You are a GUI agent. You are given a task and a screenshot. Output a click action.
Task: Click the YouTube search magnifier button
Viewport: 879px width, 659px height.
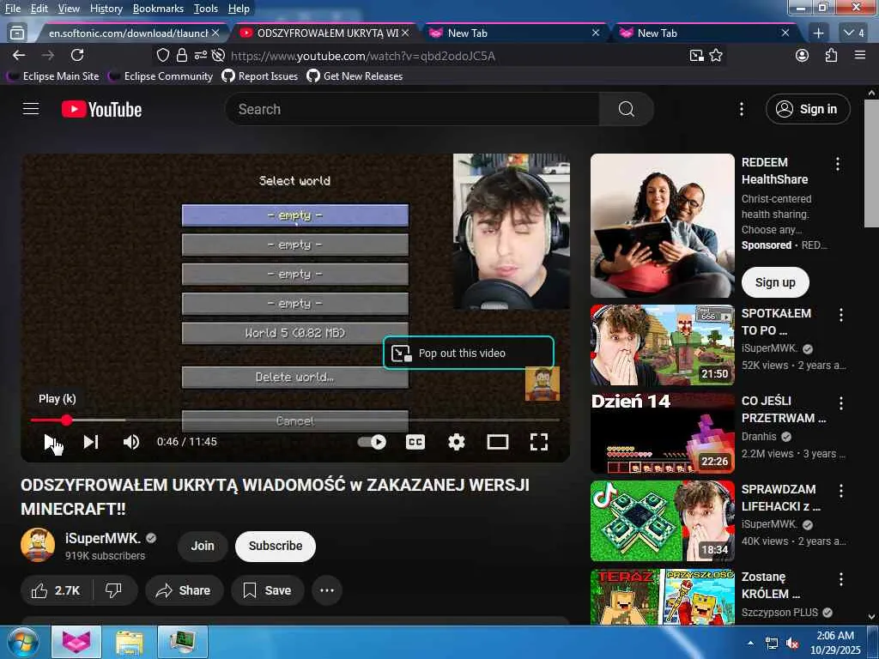point(626,109)
